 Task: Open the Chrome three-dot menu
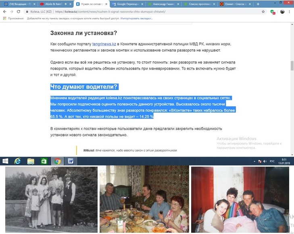click(x=289, y=12)
